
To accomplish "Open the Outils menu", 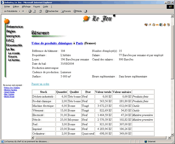I will (x=45, y=7).
